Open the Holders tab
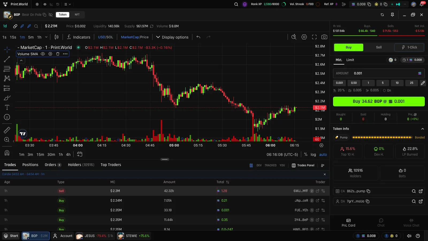Image resolution: width=428 pixels, height=241 pixels. coord(81,165)
